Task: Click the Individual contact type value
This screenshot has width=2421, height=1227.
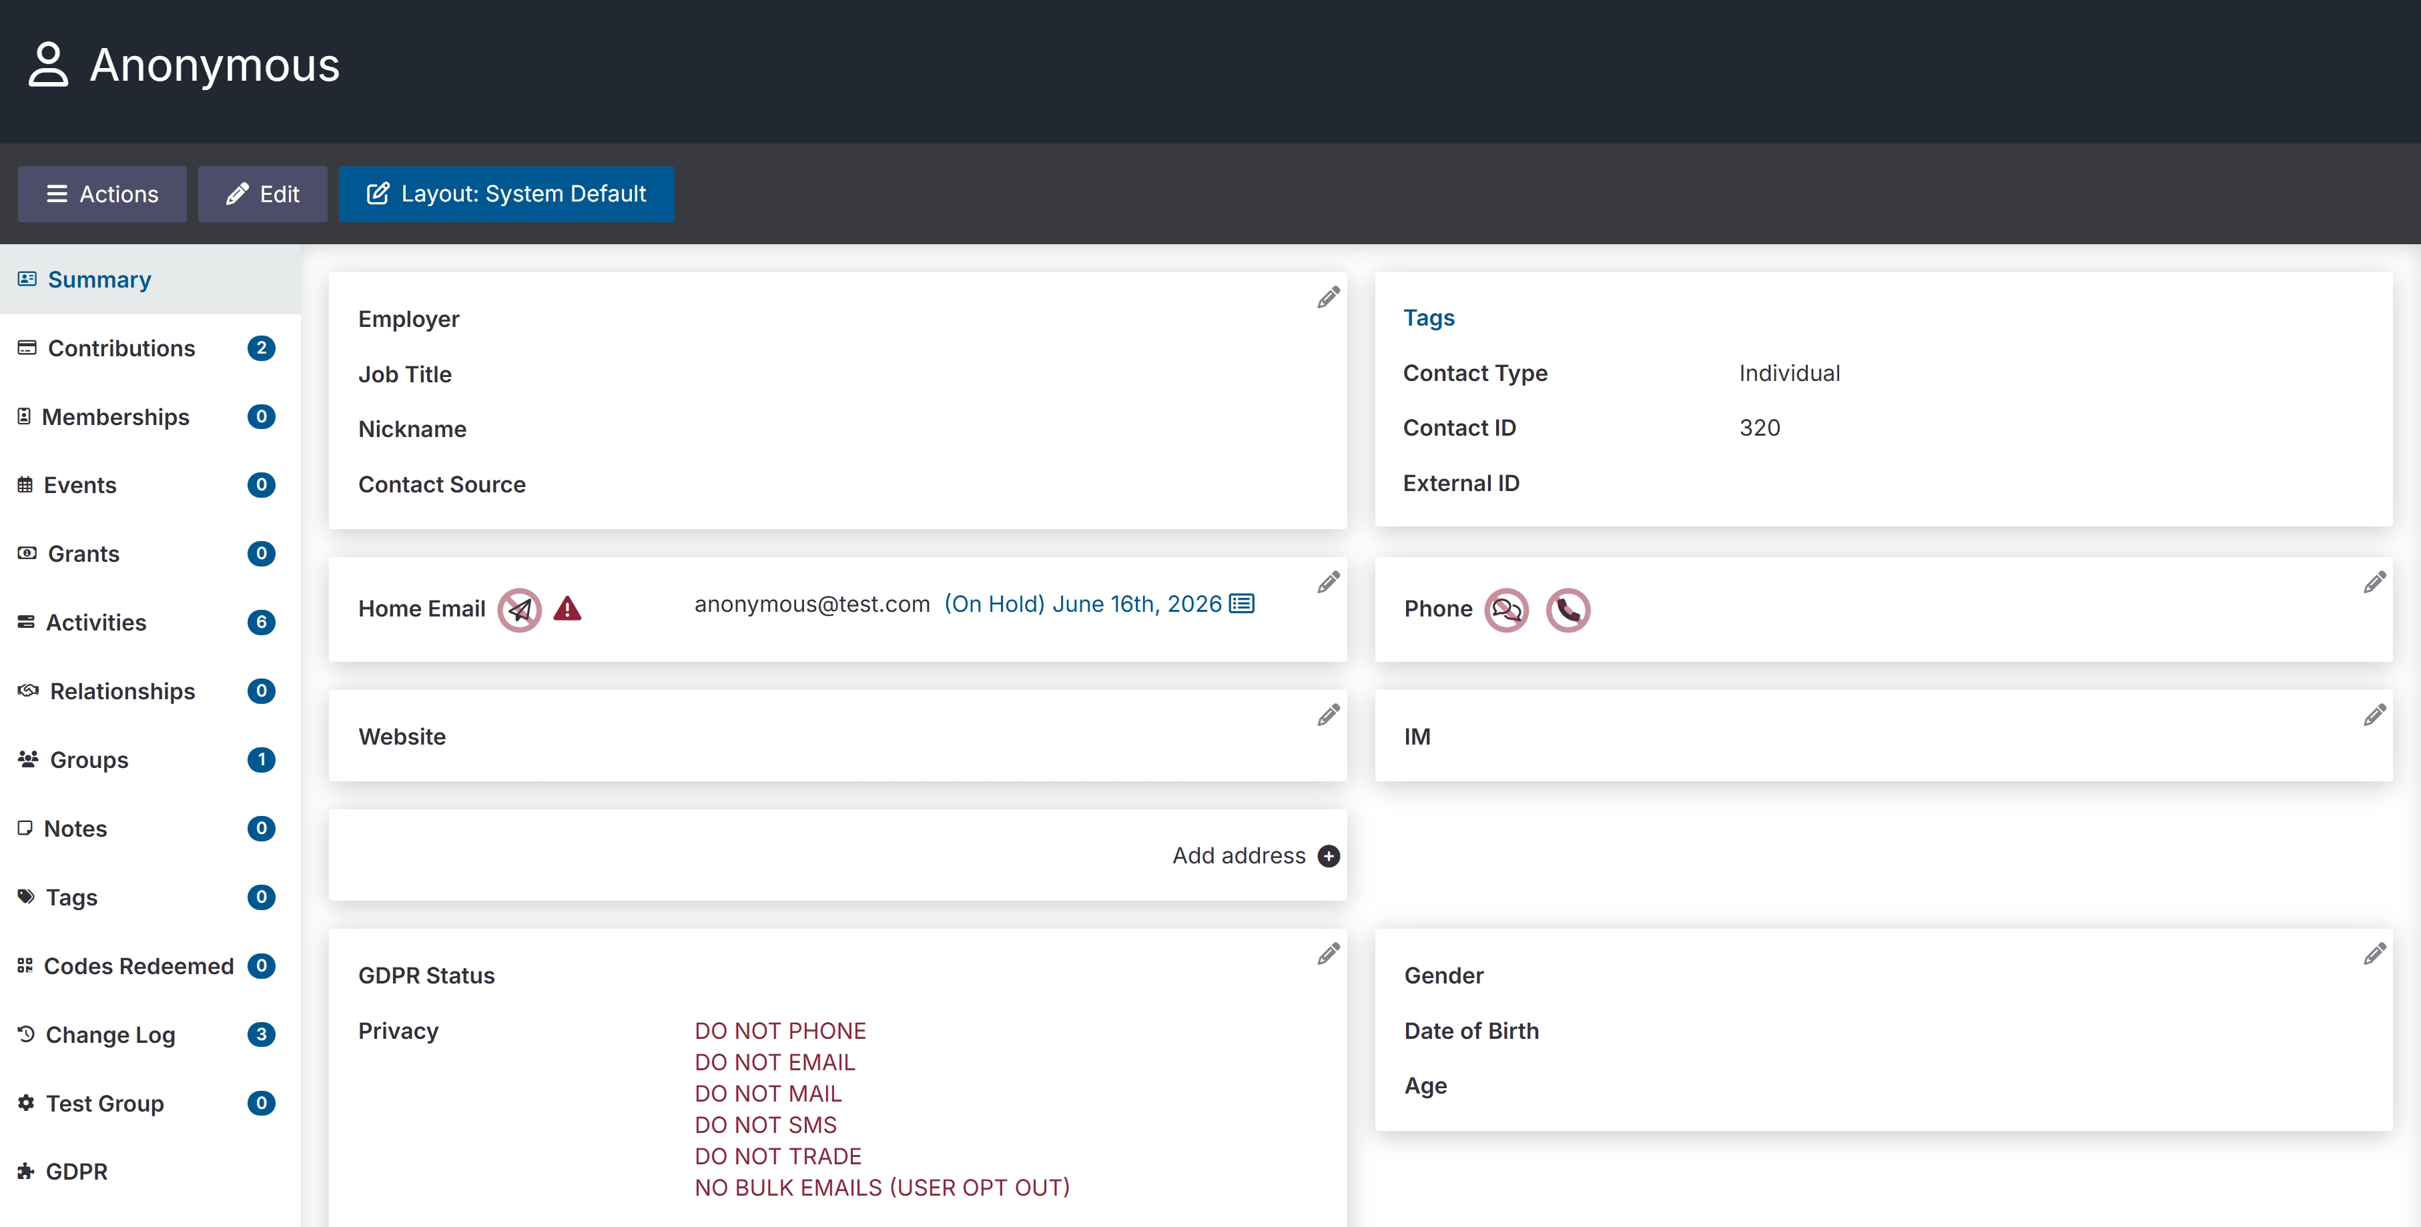Action: pyautogui.click(x=1790, y=373)
